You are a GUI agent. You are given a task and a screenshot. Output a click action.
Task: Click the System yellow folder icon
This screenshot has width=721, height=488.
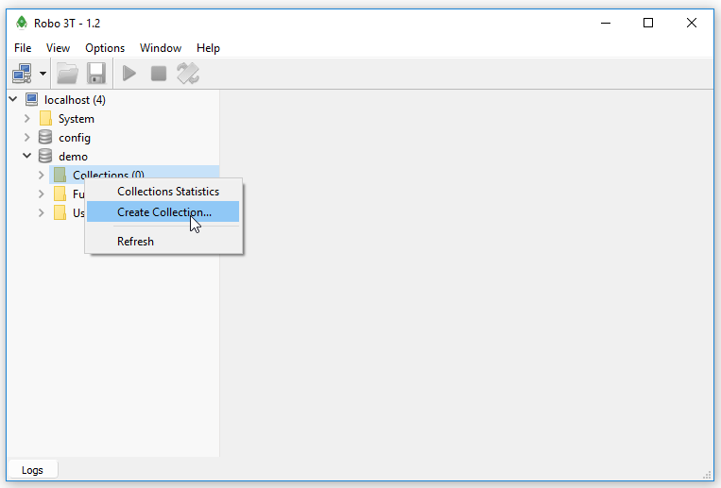(x=45, y=118)
